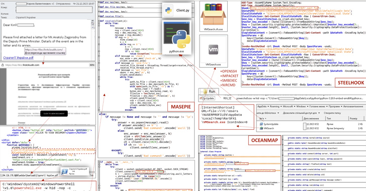This screenshot has height=191, width=366.
Task: Open the Client.py Python file icon
Action: coord(168,10)
